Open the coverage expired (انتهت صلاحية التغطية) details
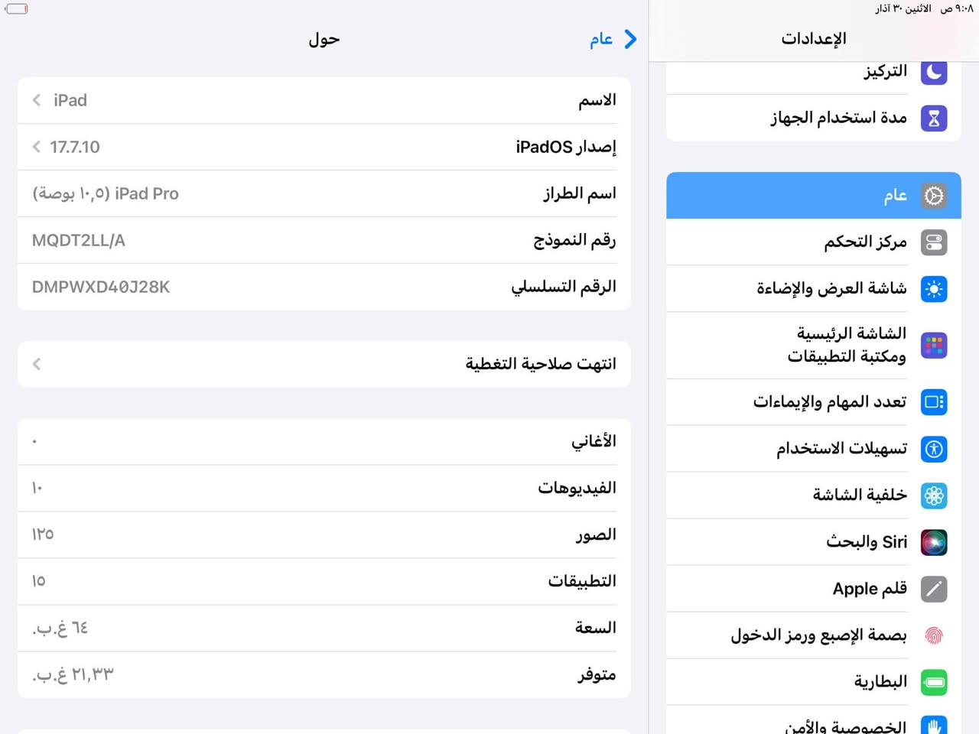Viewport: 979px width, 734px height. coord(321,364)
